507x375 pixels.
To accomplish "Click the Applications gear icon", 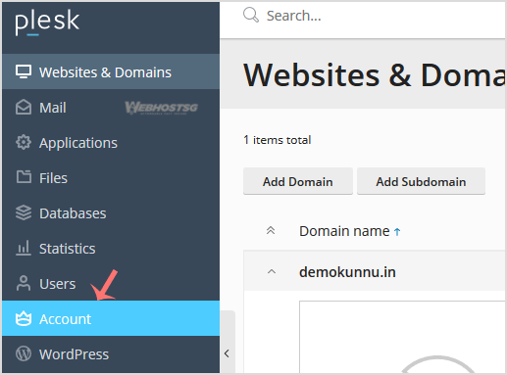I will [24, 143].
